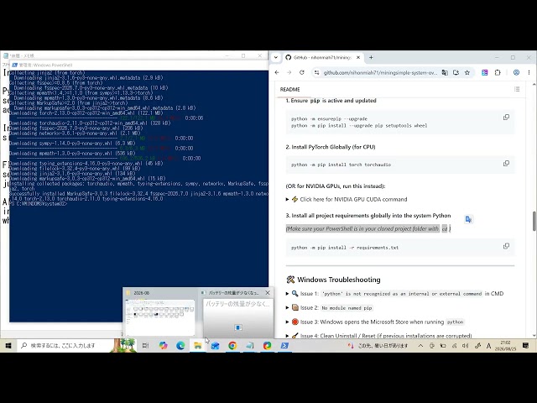Select the battery warning preview thumbnail
Screen dimensions: 537x403
point(238,317)
